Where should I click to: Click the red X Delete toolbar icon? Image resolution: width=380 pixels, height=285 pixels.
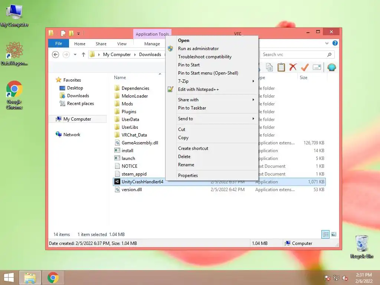tap(293, 67)
